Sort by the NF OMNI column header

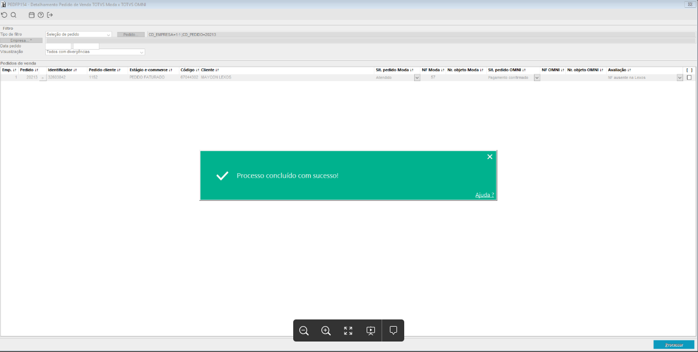tap(553, 70)
